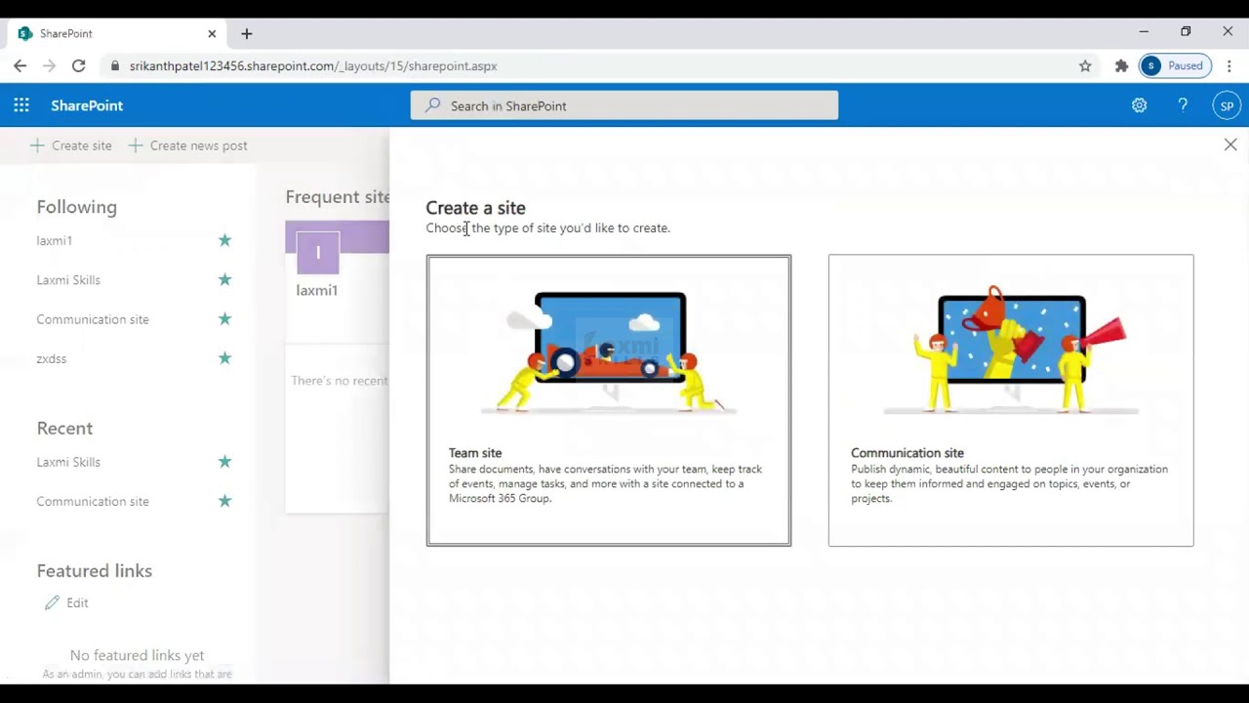Edit the Featured links
Image resolution: width=1249 pixels, height=703 pixels.
pos(66,603)
